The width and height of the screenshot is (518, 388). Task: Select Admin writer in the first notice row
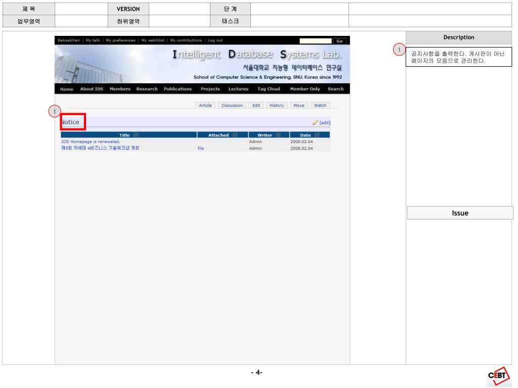[255, 141]
